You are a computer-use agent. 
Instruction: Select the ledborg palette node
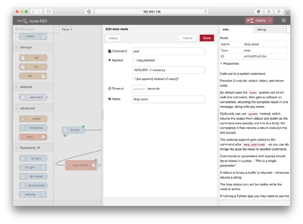(x=33, y=194)
